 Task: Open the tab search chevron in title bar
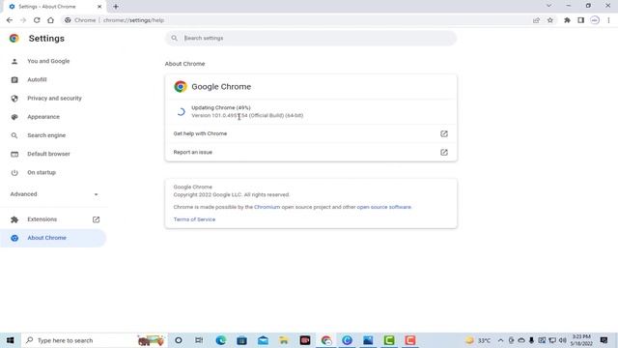[548, 6]
